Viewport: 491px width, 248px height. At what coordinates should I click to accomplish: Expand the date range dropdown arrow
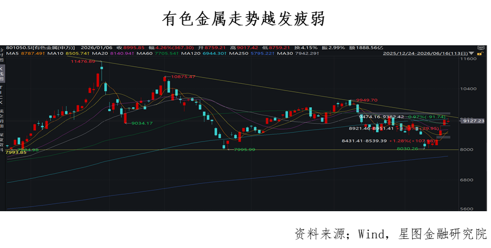pos(472,53)
